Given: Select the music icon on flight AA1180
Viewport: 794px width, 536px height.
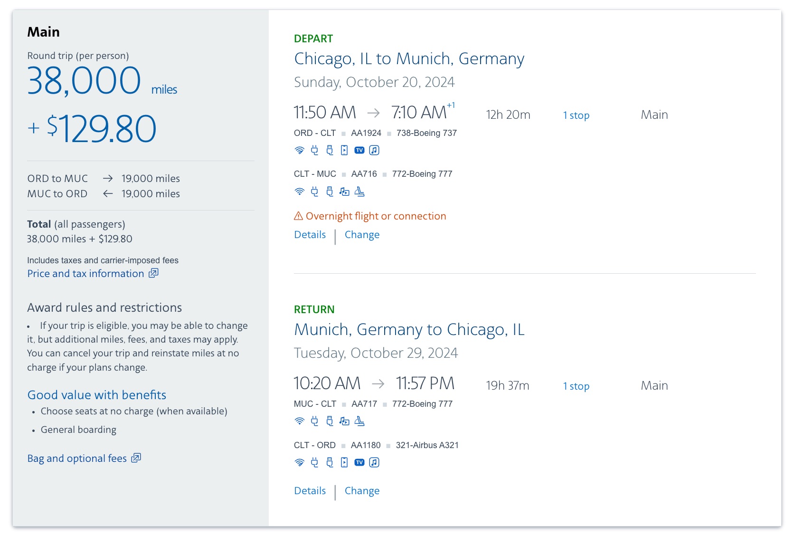Looking at the screenshot, I should pos(374,462).
